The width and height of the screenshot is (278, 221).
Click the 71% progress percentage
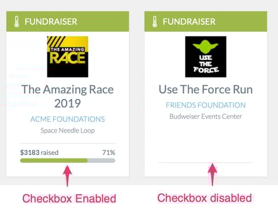[109, 153]
